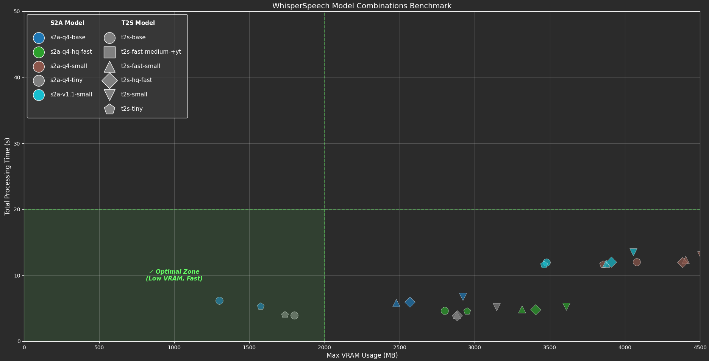Click the y-axis tick label '20'

[x=17, y=209]
